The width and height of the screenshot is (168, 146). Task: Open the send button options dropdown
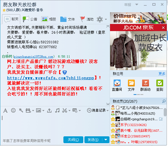pyautogui.click(x=106, y=140)
